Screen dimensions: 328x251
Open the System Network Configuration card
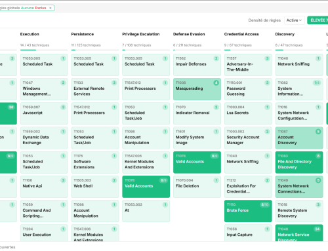click(x=299, y=113)
